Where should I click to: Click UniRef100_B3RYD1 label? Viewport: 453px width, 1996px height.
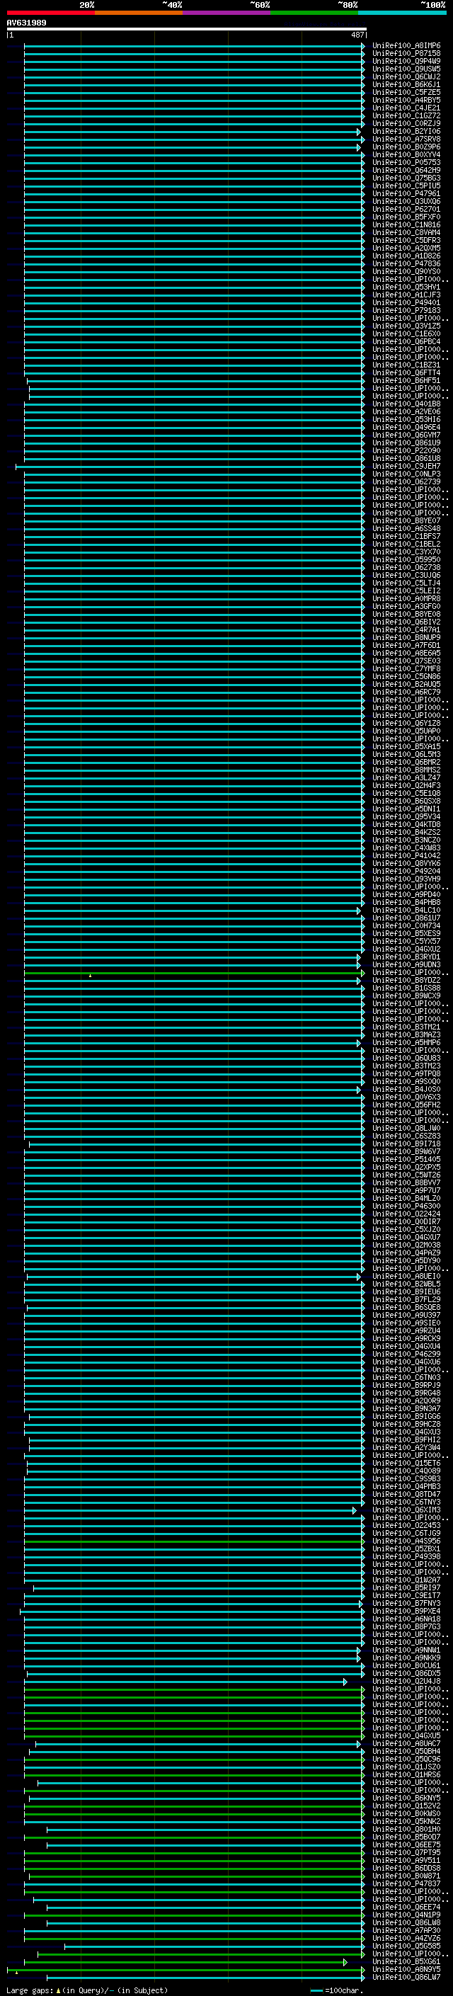[406, 957]
